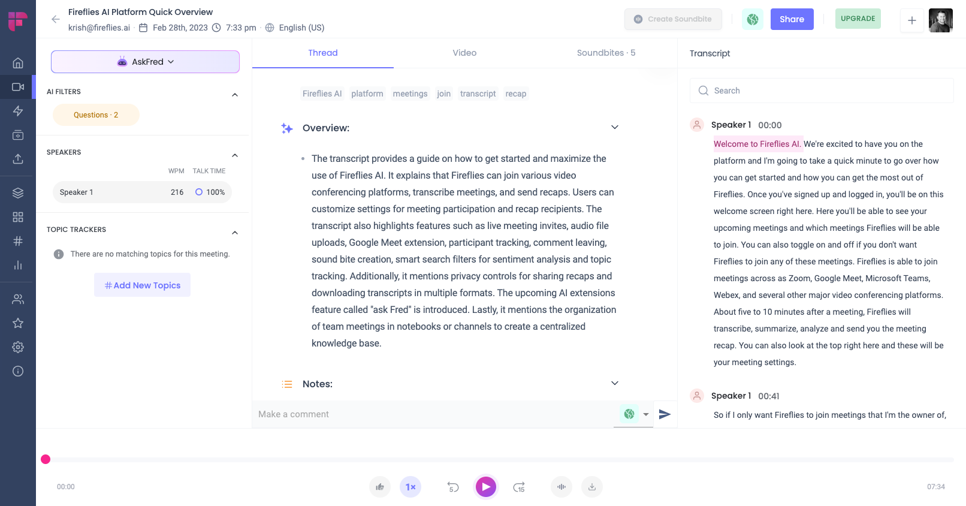The width and height of the screenshot is (966, 506).
Task: Send the comment with arrow icon
Action: click(665, 414)
